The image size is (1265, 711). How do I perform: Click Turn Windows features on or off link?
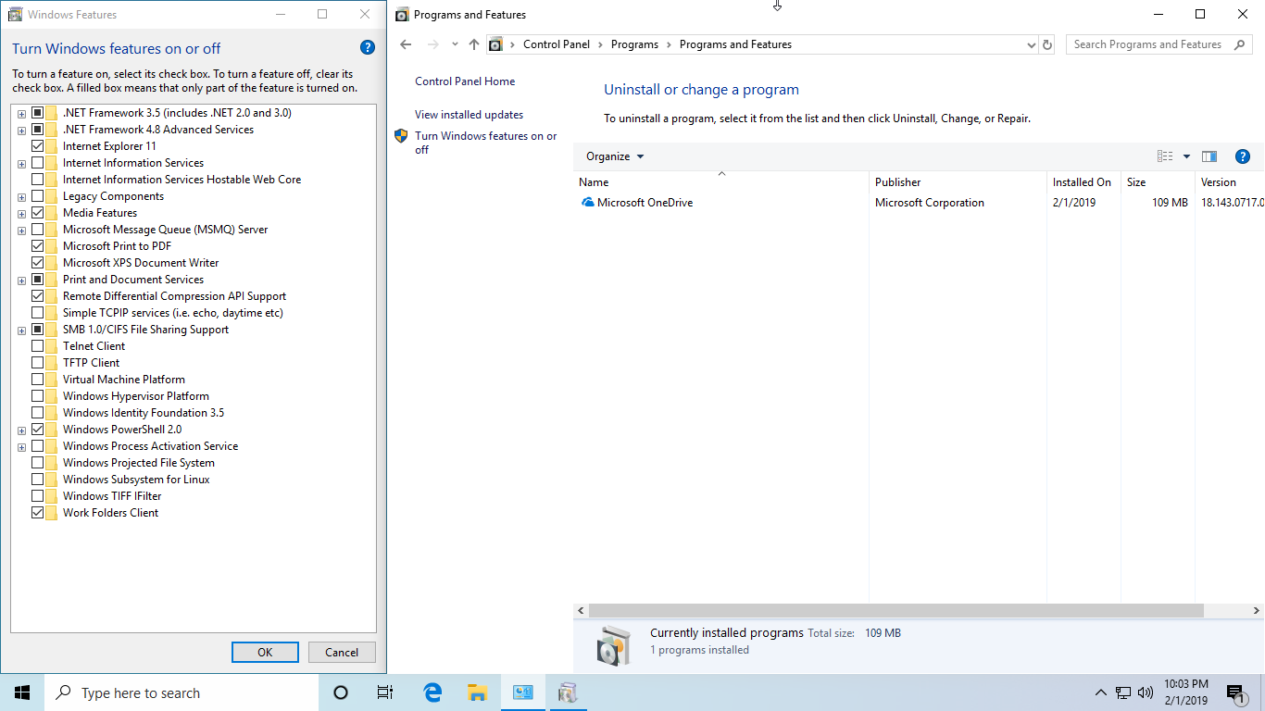tap(486, 143)
